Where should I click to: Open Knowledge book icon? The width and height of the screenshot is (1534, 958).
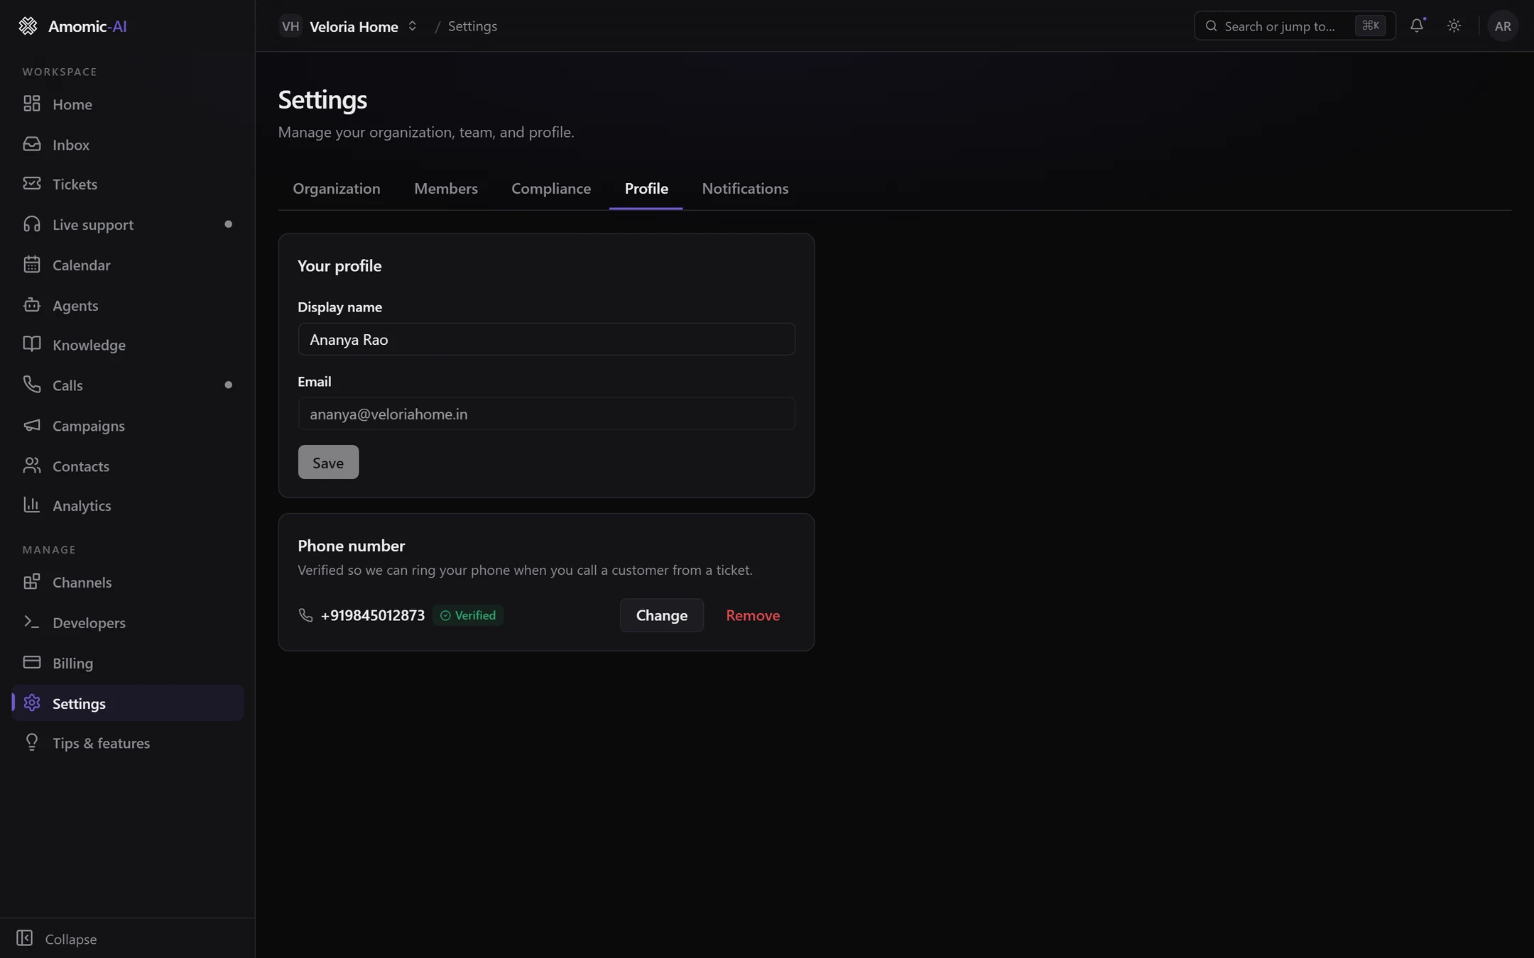coord(31,345)
